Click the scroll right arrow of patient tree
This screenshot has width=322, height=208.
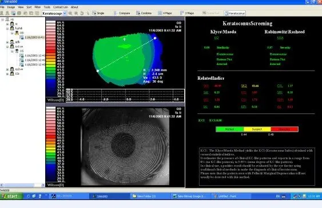tap(43, 185)
